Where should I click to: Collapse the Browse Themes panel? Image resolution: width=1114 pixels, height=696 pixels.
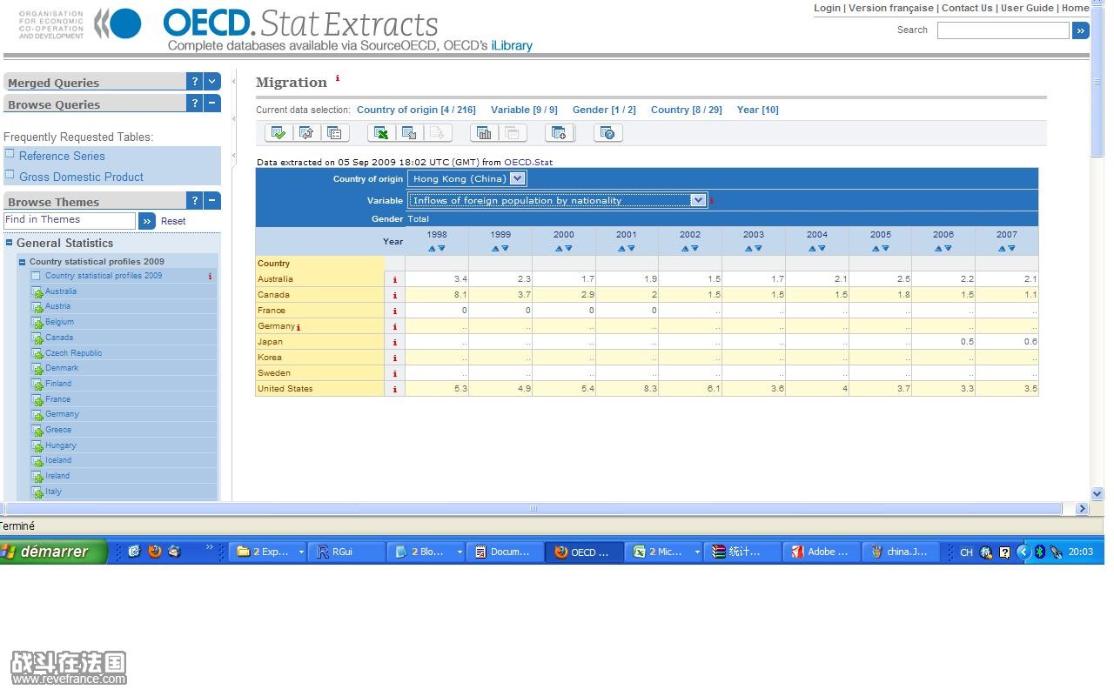pyautogui.click(x=212, y=201)
